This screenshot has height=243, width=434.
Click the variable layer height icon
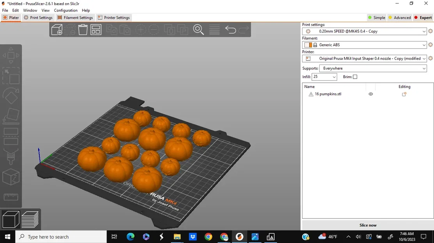tap(214, 30)
